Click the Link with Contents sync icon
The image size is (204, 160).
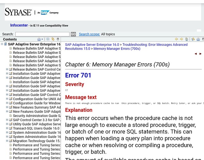coord(53,39)
